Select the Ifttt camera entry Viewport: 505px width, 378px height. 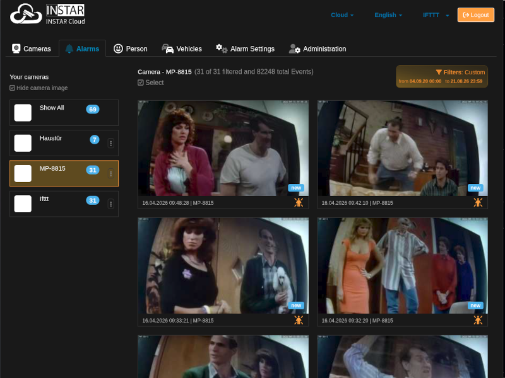[x=64, y=203]
